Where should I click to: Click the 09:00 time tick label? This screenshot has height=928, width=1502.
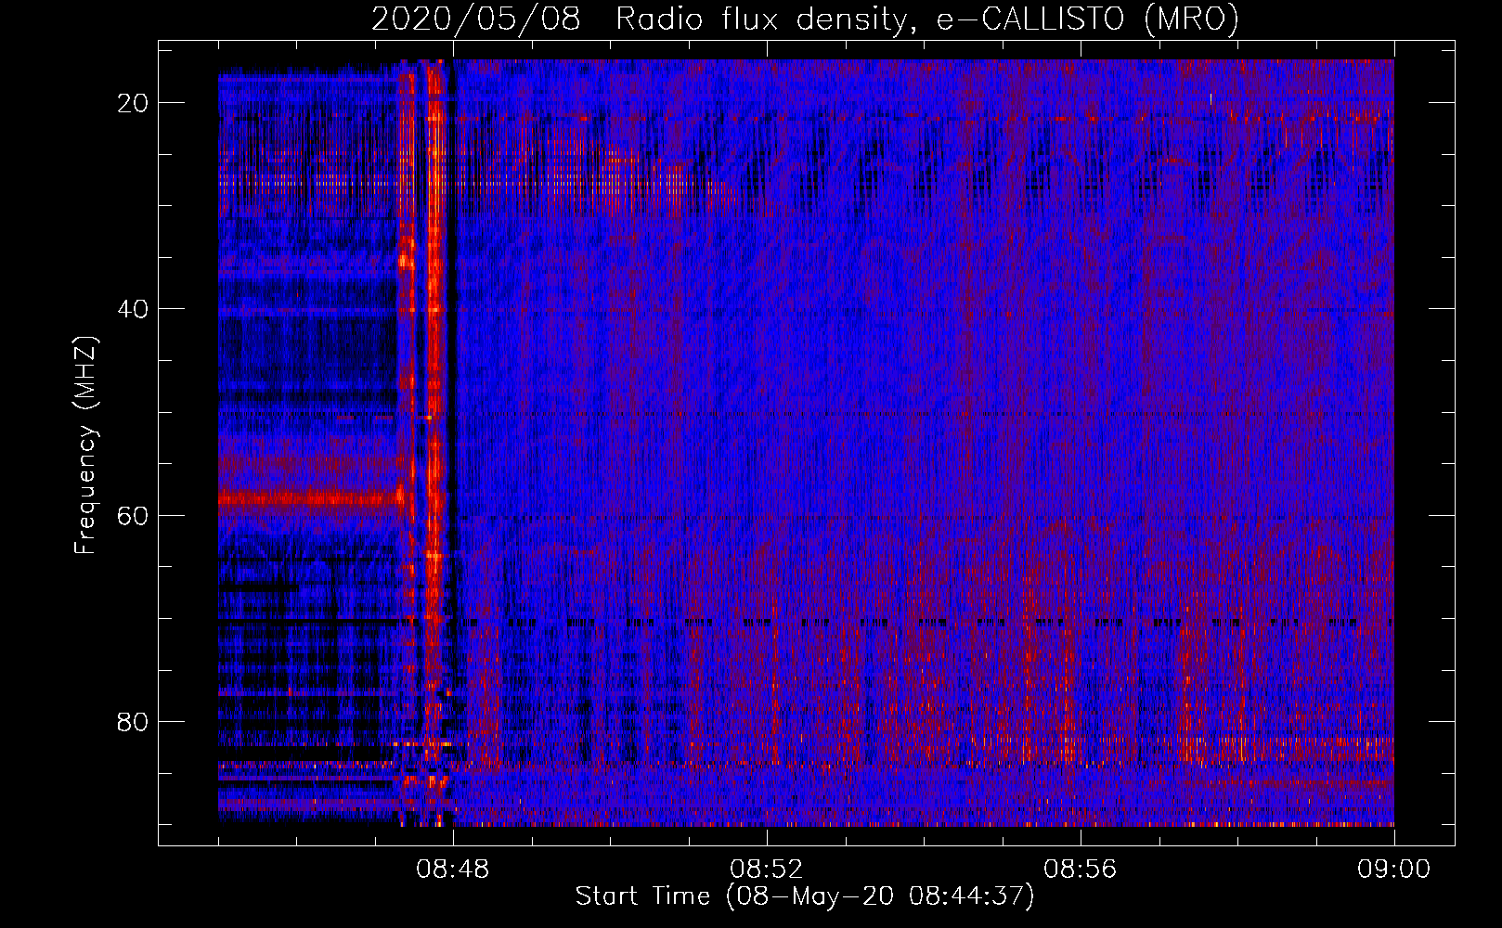(1394, 870)
